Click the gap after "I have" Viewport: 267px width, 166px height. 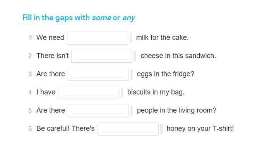pos(89,92)
